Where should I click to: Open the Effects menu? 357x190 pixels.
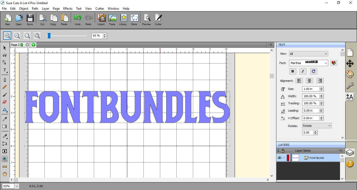[x=68, y=8]
